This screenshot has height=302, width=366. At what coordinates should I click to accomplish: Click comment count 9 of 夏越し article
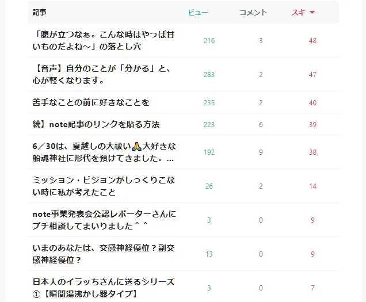tap(261, 152)
